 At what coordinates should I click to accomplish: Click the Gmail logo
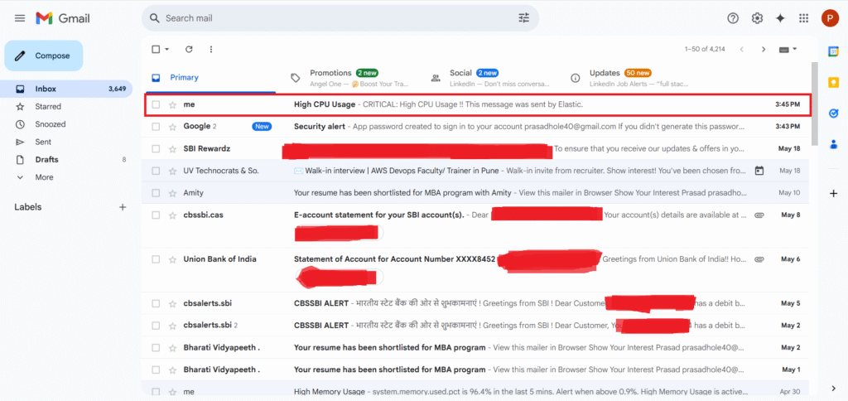click(63, 18)
